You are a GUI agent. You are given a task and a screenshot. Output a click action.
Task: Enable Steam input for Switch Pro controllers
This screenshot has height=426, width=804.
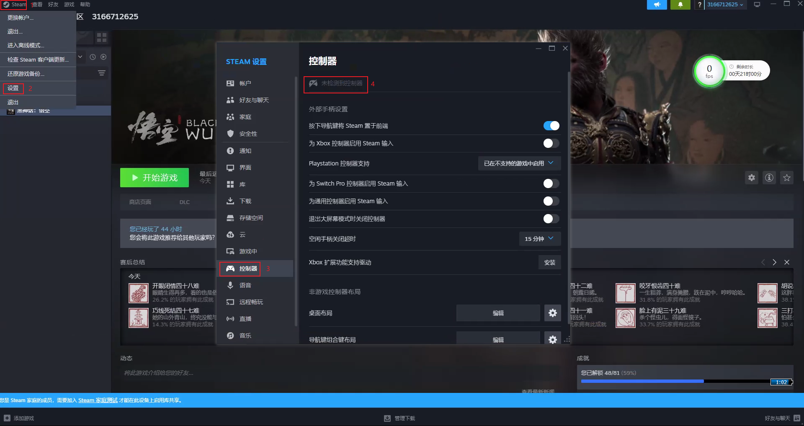point(551,183)
